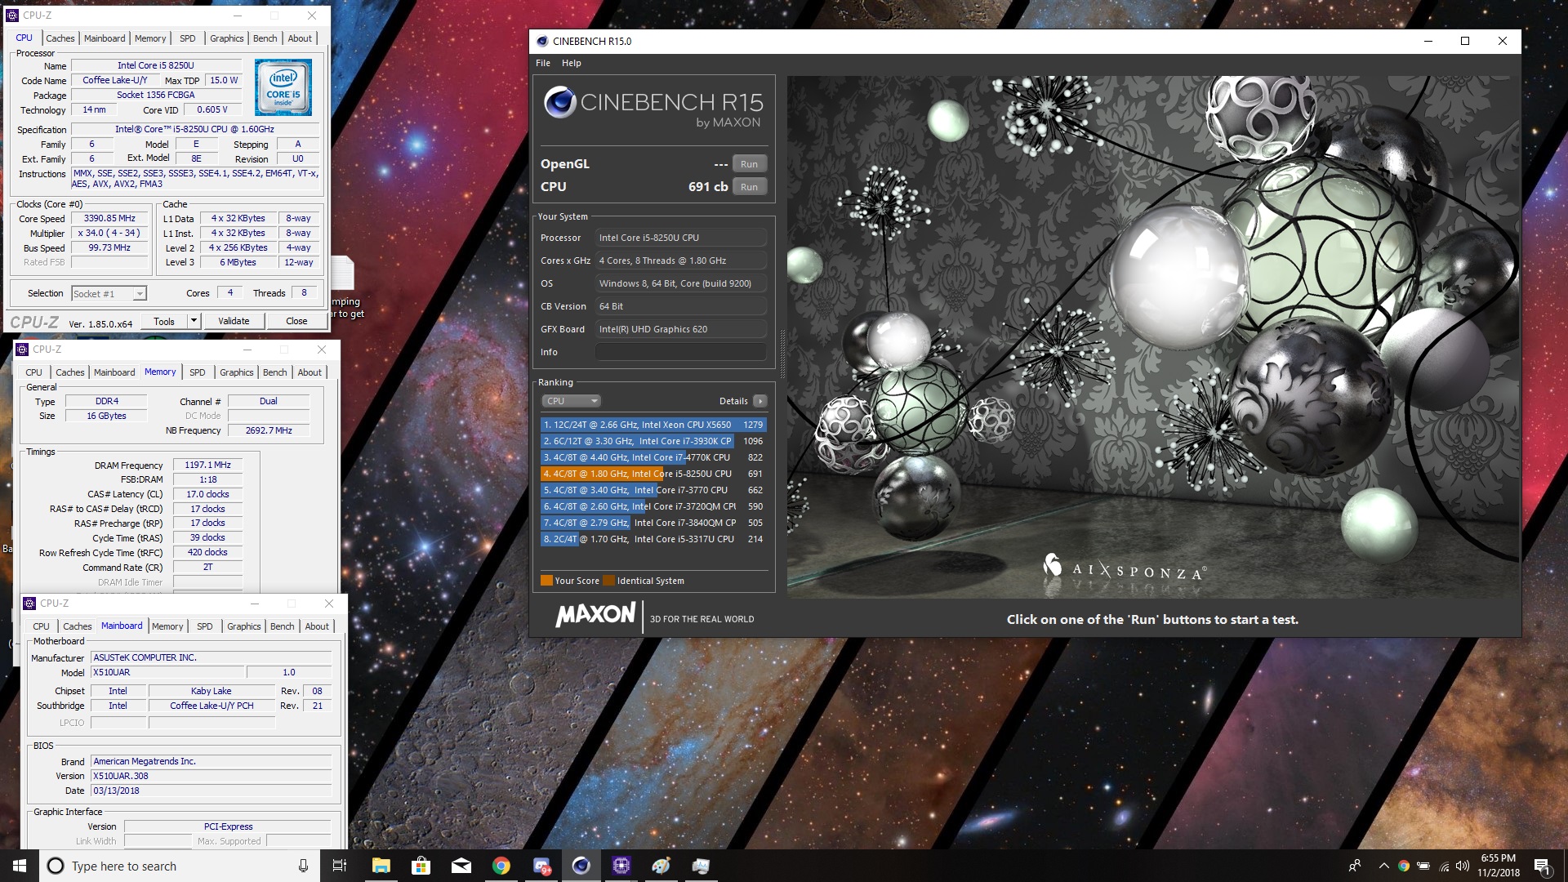Viewport: 1568px width, 882px height.
Task: Open SPD tab in top CPU-Z window
Action: 188,38
